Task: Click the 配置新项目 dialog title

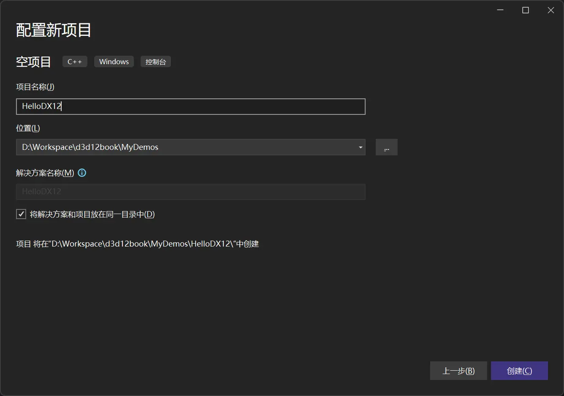Action: [53, 30]
